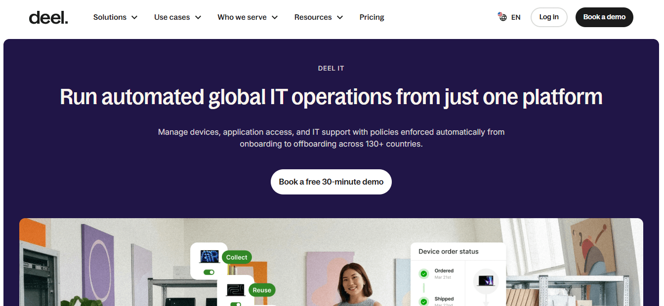Click the green Collect badge

pos(237,257)
